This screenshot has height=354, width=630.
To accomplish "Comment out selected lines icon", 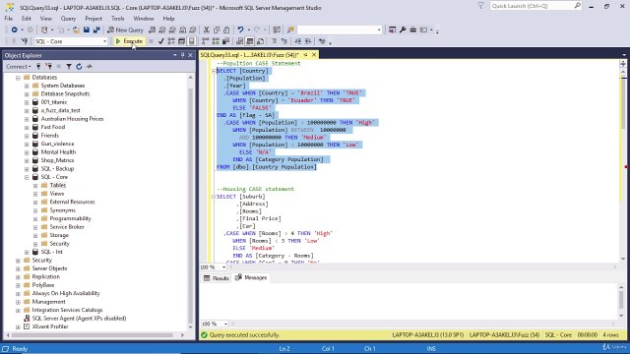I will pos(274,41).
